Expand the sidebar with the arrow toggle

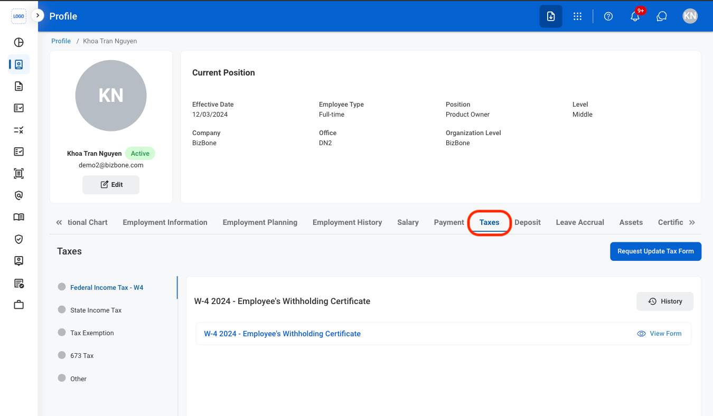(37, 15)
